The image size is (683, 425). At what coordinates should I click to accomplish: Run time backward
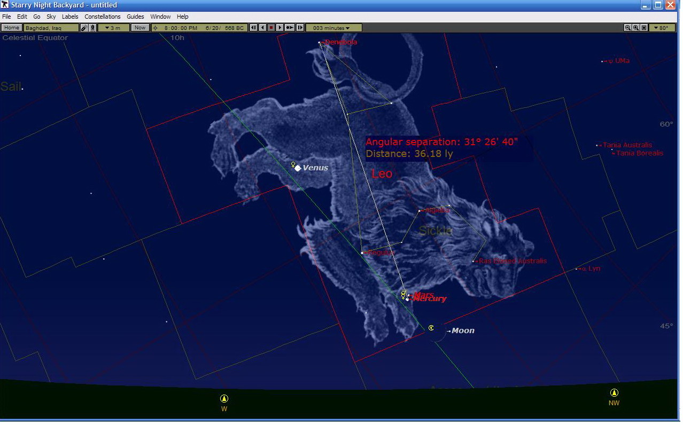click(262, 28)
